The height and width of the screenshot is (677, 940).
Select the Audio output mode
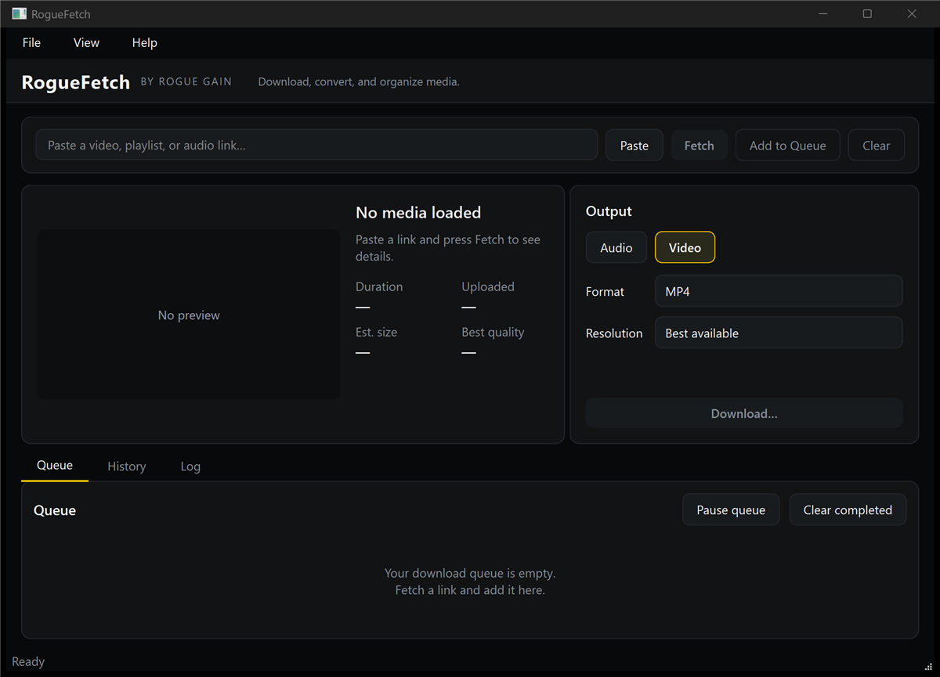tap(616, 247)
